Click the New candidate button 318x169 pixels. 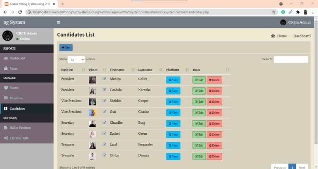tap(66, 48)
